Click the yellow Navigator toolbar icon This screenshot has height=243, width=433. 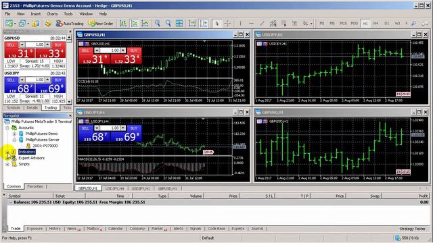(48, 24)
